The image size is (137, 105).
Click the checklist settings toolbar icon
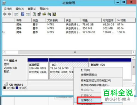point(54,14)
